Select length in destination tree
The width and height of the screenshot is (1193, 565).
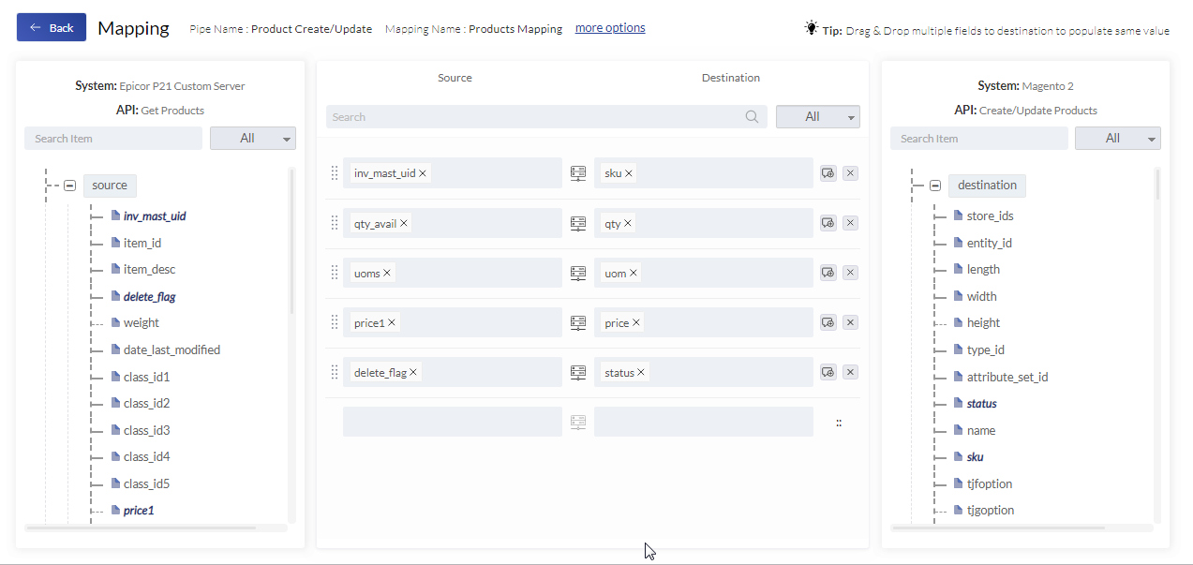(x=984, y=269)
